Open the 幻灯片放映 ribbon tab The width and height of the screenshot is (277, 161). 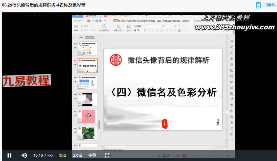tap(141, 21)
